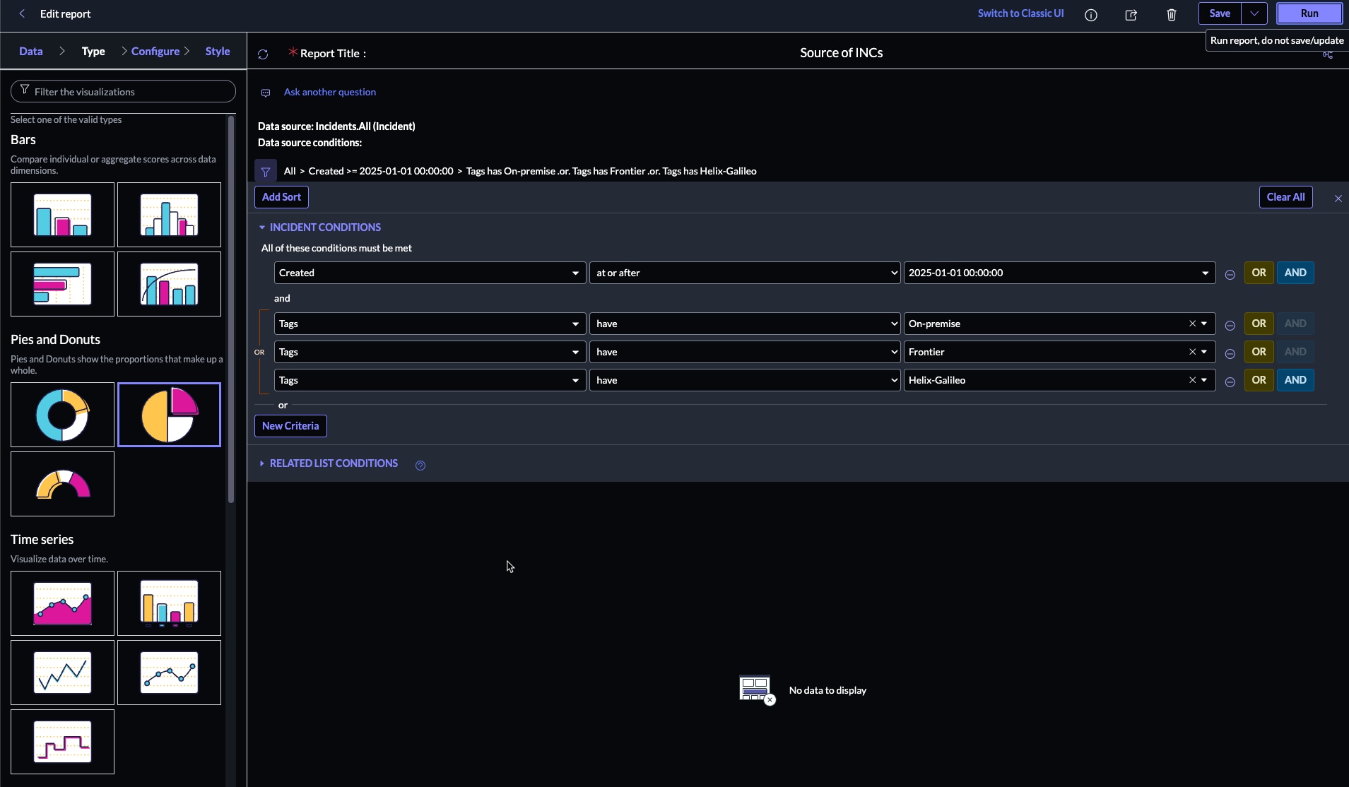
Task: Select the donut chart visualization
Action: click(62, 415)
